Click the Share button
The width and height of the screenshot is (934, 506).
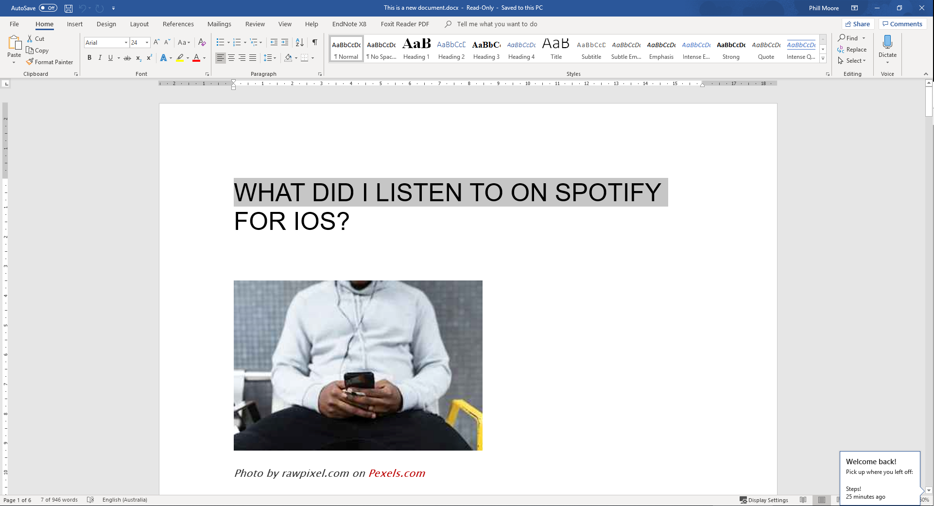pyautogui.click(x=858, y=24)
